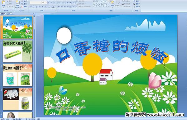Switch to the Outline pane tab
Screen dimensions: 187x120
(x=9, y=14)
